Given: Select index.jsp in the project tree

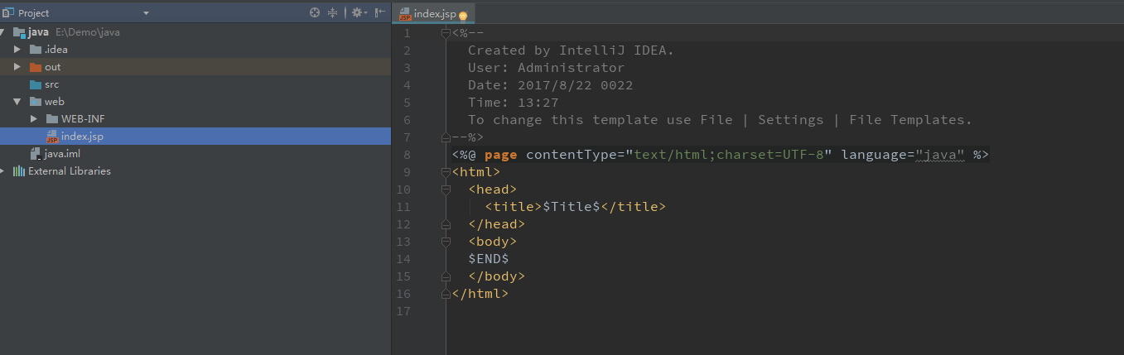Looking at the screenshot, I should pyautogui.click(x=81, y=137).
